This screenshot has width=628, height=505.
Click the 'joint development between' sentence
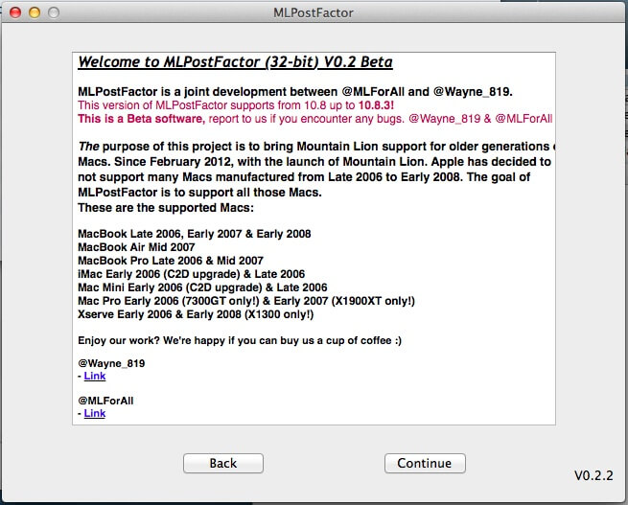(295, 92)
